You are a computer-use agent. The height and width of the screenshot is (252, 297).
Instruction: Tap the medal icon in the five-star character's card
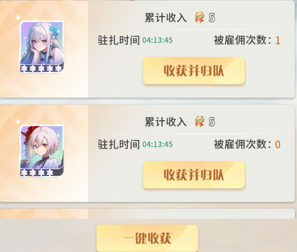[200, 18]
